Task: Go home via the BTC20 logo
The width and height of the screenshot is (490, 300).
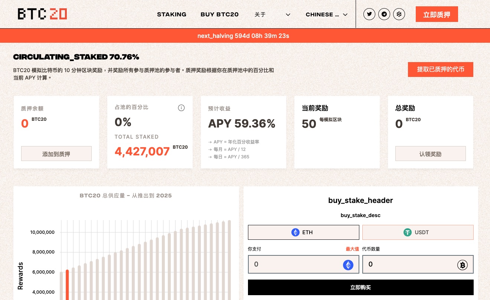Action: (42, 14)
